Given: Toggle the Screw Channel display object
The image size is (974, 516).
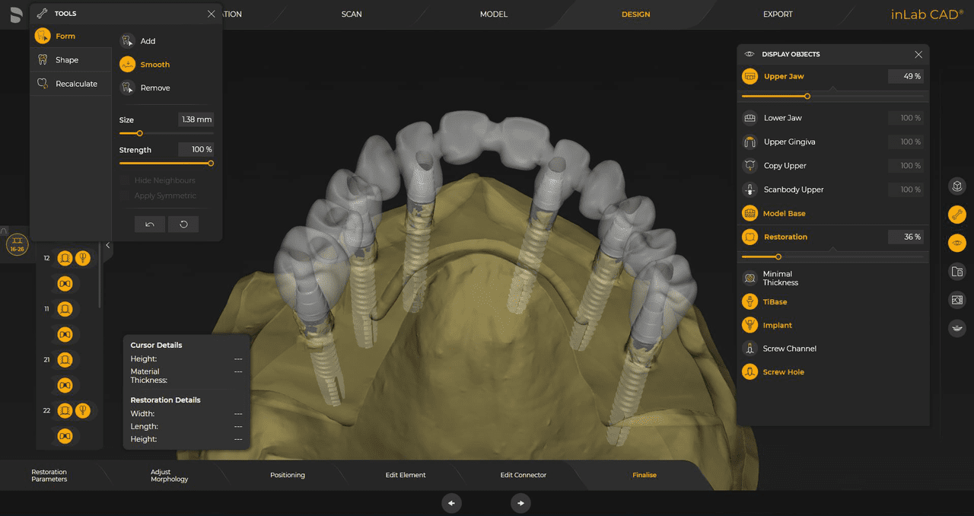Looking at the screenshot, I should [787, 348].
